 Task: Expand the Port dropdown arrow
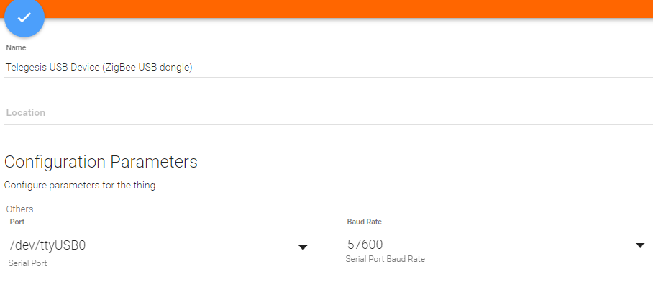[x=303, y=247]
